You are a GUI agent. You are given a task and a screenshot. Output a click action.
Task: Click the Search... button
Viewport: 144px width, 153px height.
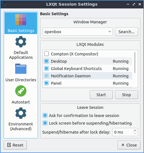127,32
